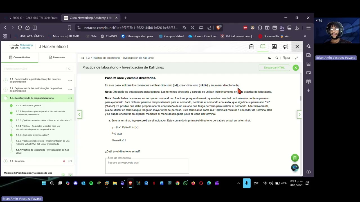
Task: Search content using the lesson magnifier icon
Action: [277, 58]
